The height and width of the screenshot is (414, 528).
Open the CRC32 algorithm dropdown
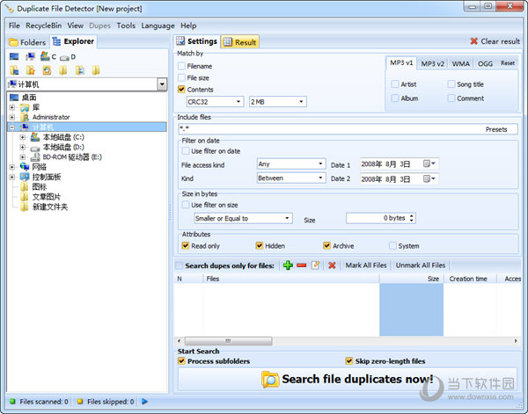tap(216, 102)
